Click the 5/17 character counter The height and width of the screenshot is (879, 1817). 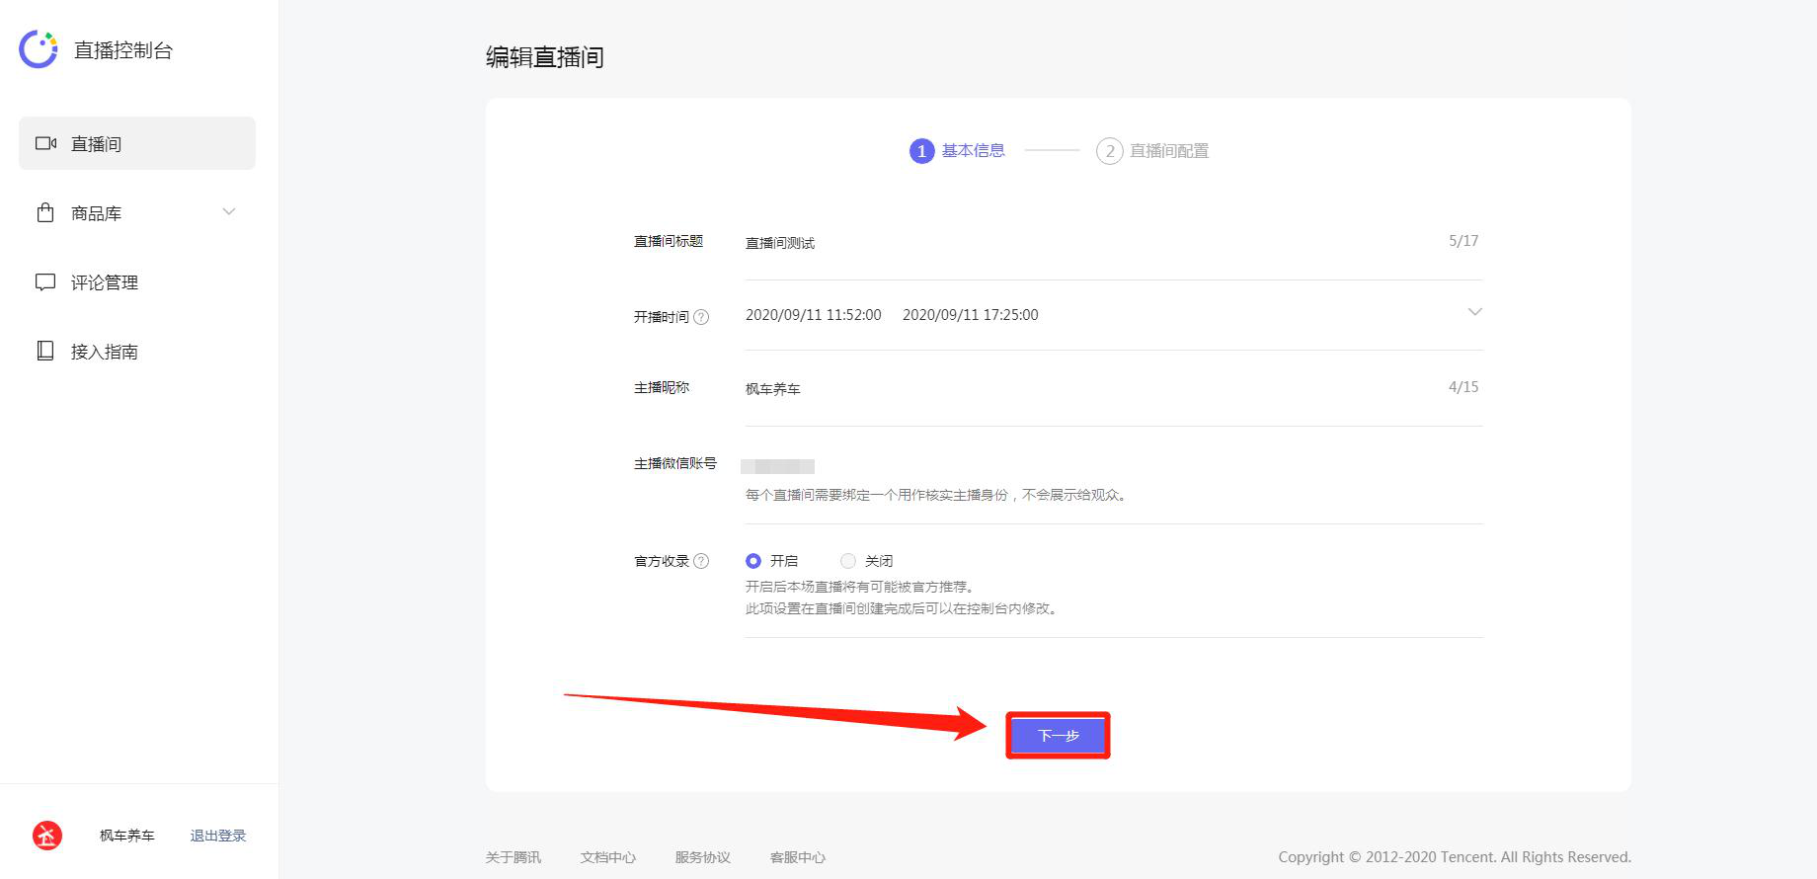click(1463, 241)
